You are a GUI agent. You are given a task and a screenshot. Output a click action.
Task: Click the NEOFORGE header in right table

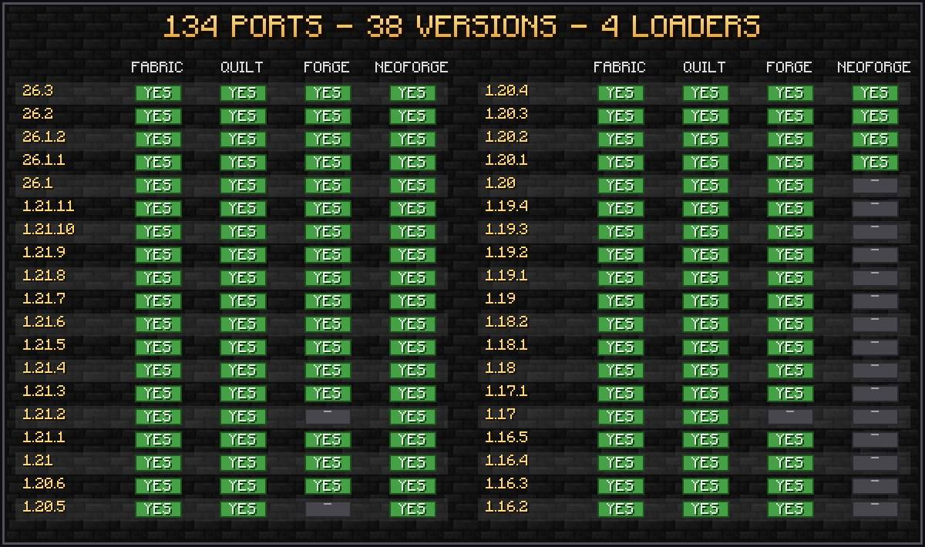coord(874,67)
